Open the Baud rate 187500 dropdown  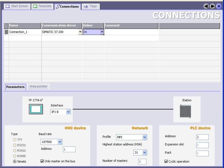coord(60,142)
